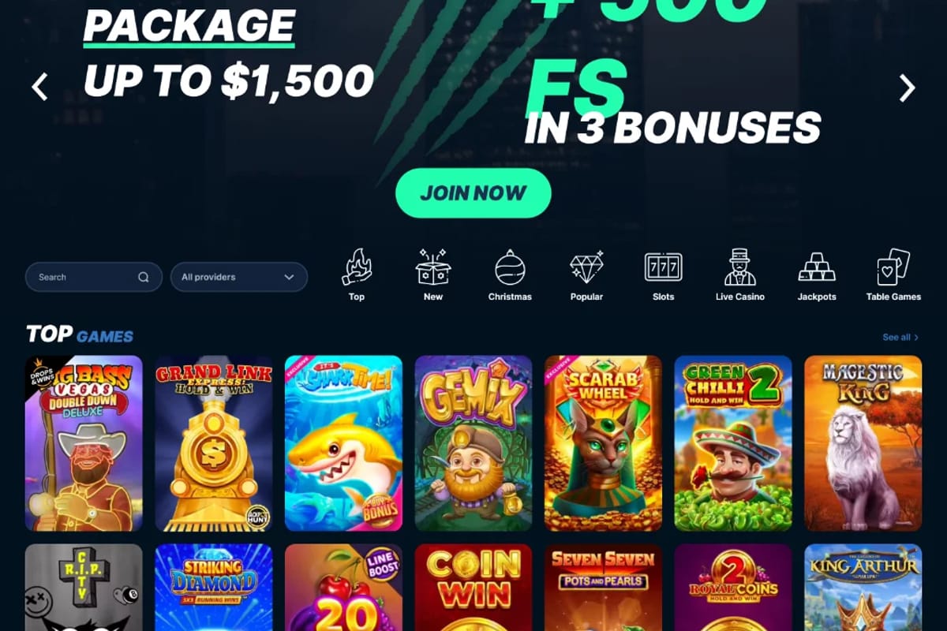Image resolution: width=947 pixels, height=631 pixels.
Task: Click the JOIN NOW button
Action: pyautogui.click(x=473, y=193)
